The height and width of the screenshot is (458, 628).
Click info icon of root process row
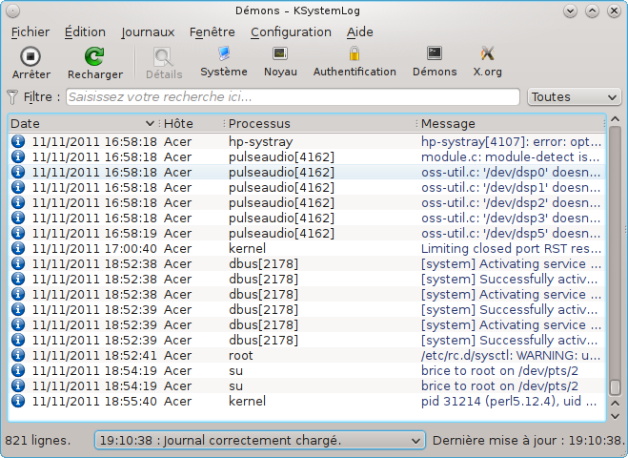point(17,355)
